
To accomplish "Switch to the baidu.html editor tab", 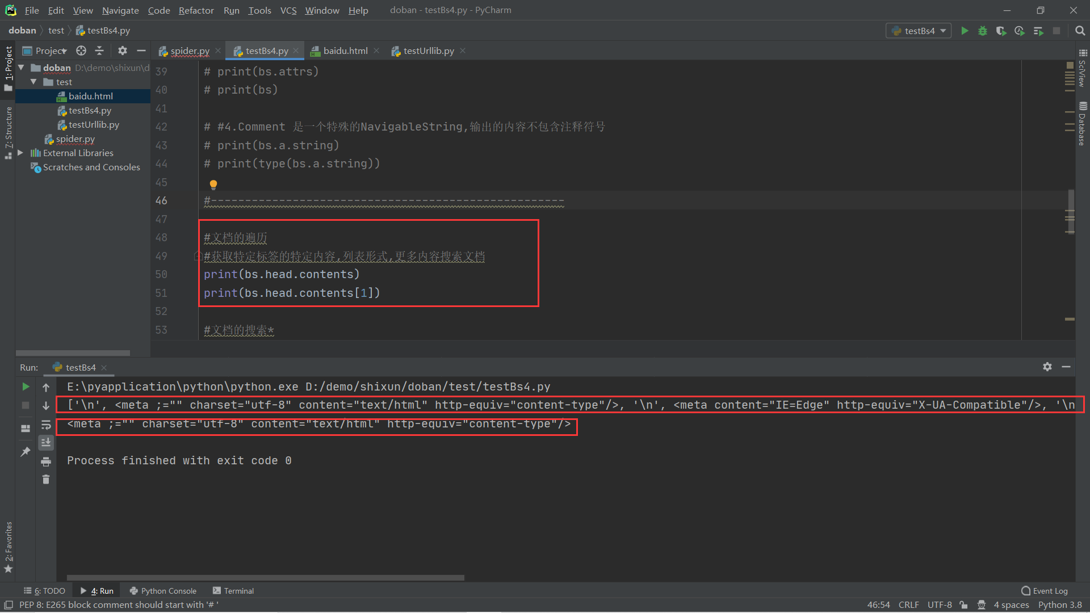I will click(345, 51).
